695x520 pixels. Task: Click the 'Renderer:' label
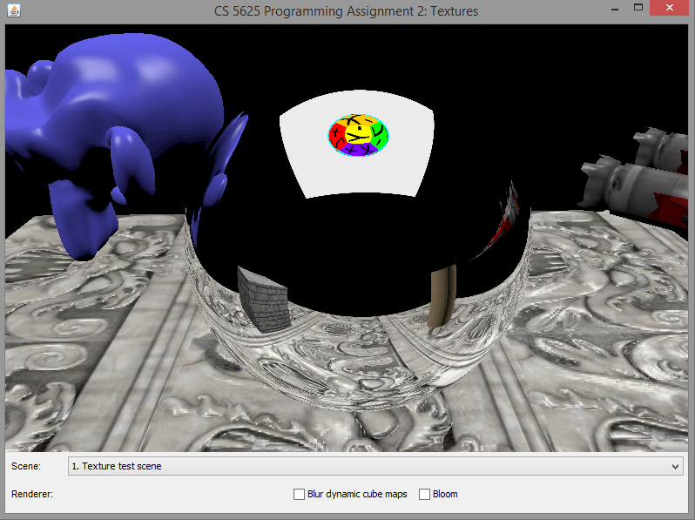point(32,495)
